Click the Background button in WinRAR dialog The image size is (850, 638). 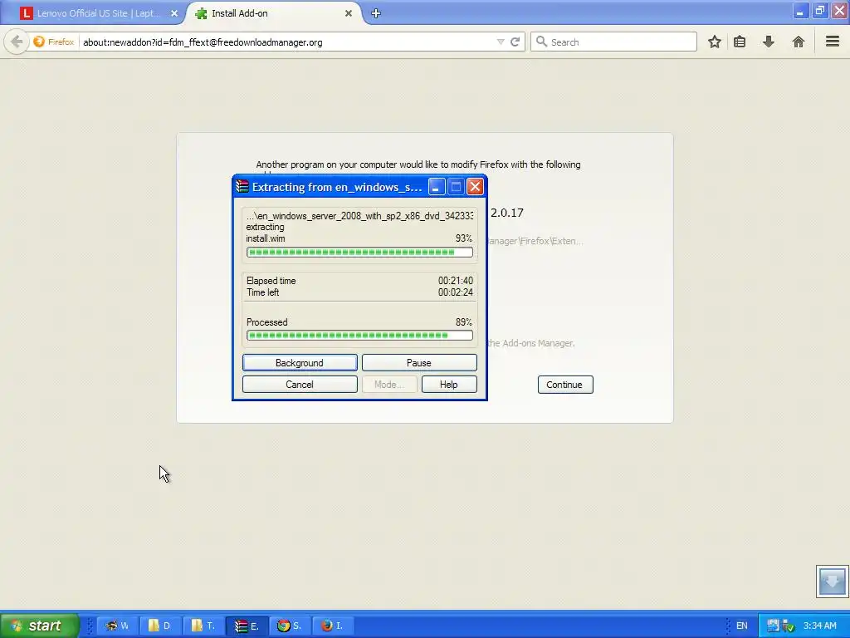pos(300,362)
